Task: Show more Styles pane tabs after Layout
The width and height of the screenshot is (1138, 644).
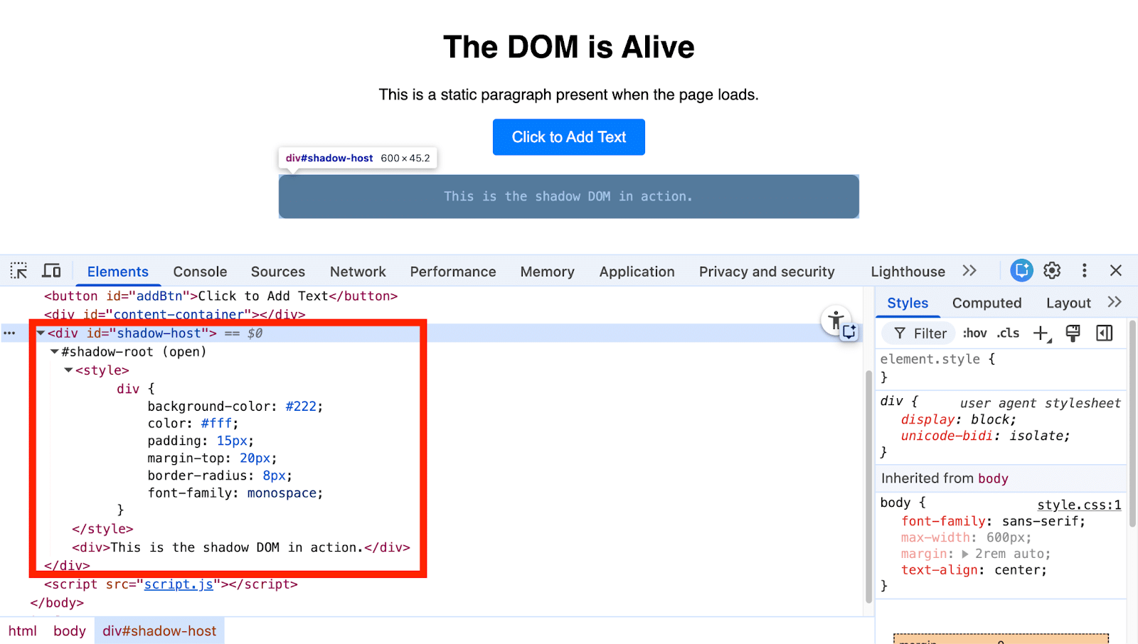Action: click(1115, 302)
